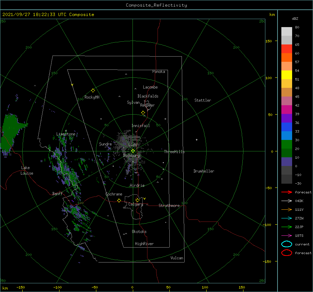Click the white asterisk marker above Limestone

pos(66,131)
